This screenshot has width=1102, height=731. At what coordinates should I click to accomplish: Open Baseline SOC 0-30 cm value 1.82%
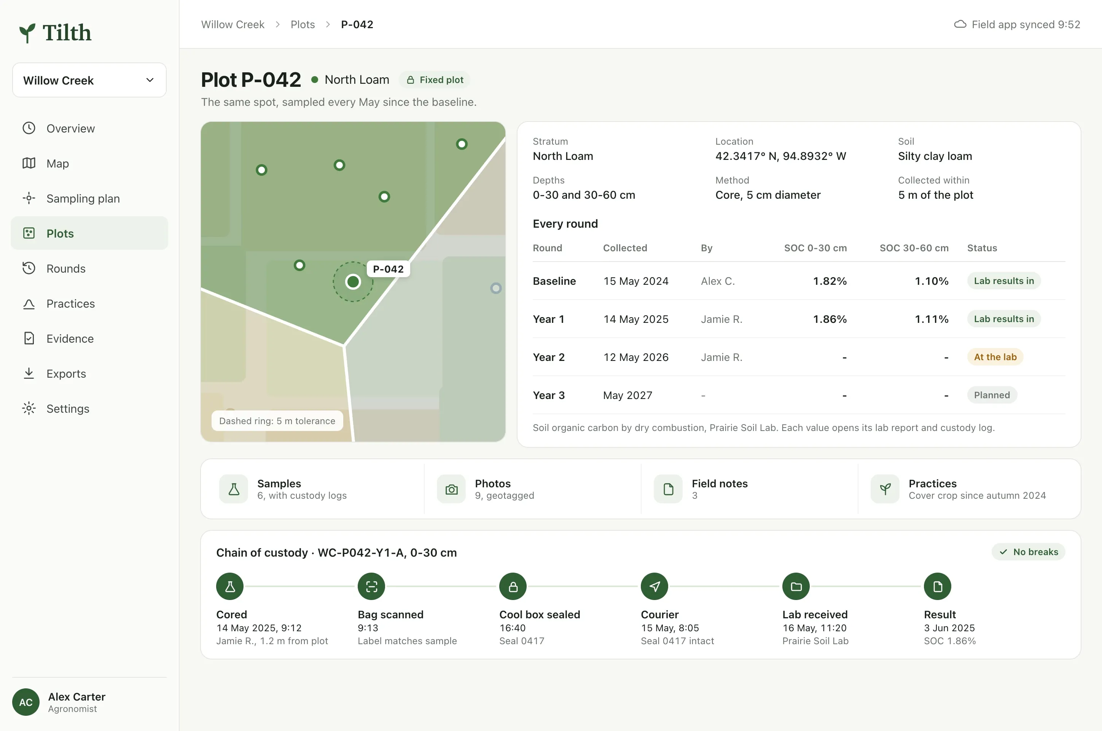[830, 281]
